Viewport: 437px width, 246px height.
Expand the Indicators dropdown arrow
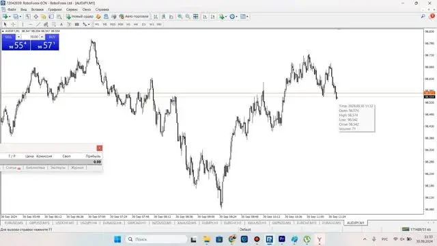(226, 16)
